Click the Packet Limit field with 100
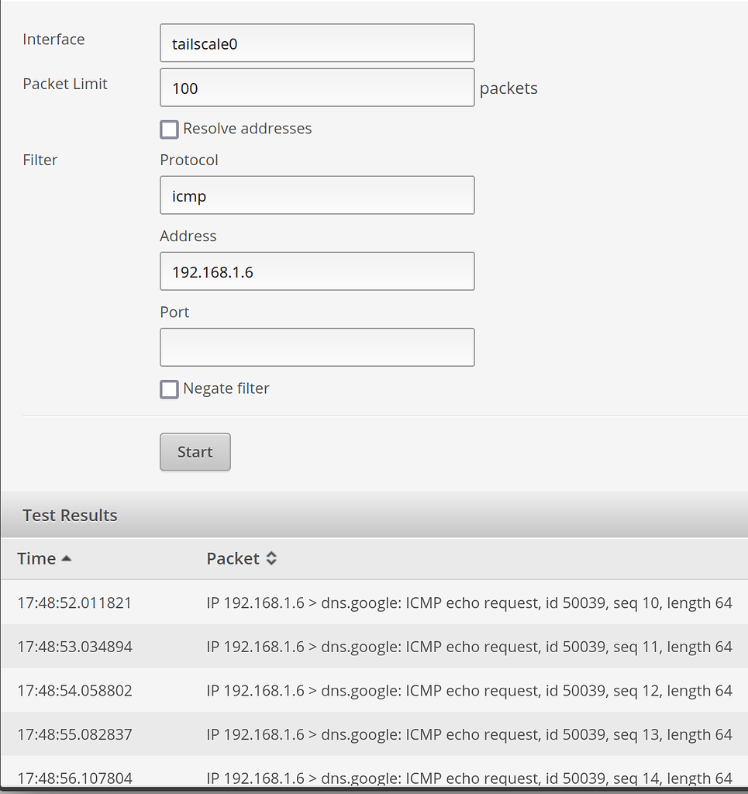Image resolution: width=748 pixels, height=794 pixels. click(x=317, y=88)
